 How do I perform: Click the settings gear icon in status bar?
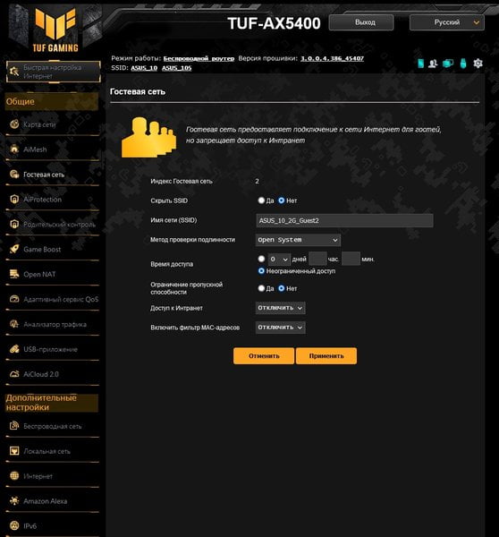click(478, 64)
